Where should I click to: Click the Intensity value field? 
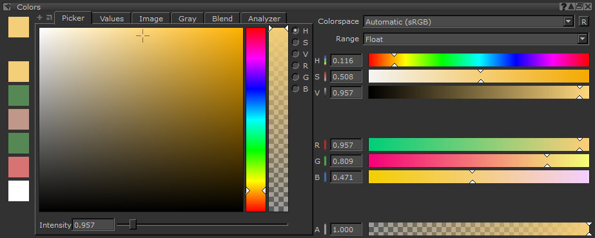[x=93, y=224]
